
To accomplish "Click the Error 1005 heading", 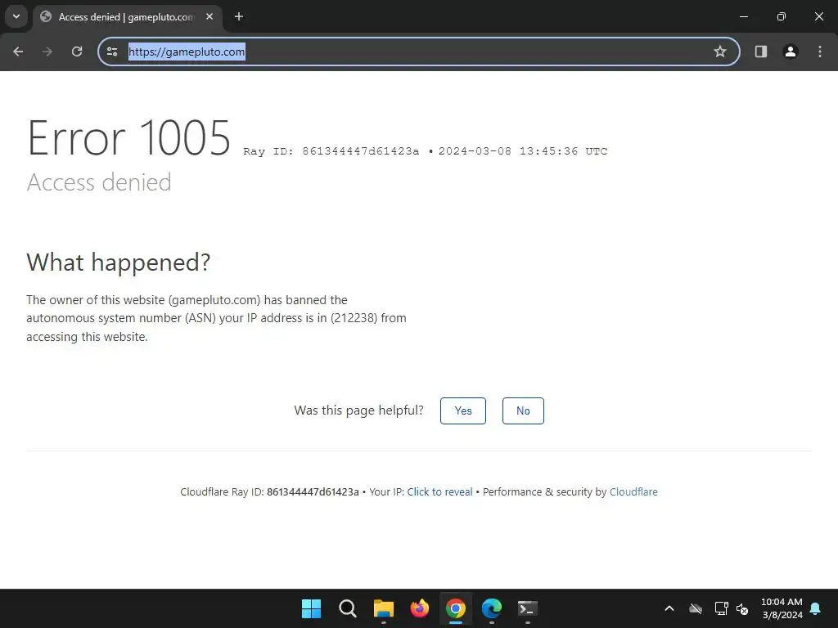I will (x=128, y=137).
